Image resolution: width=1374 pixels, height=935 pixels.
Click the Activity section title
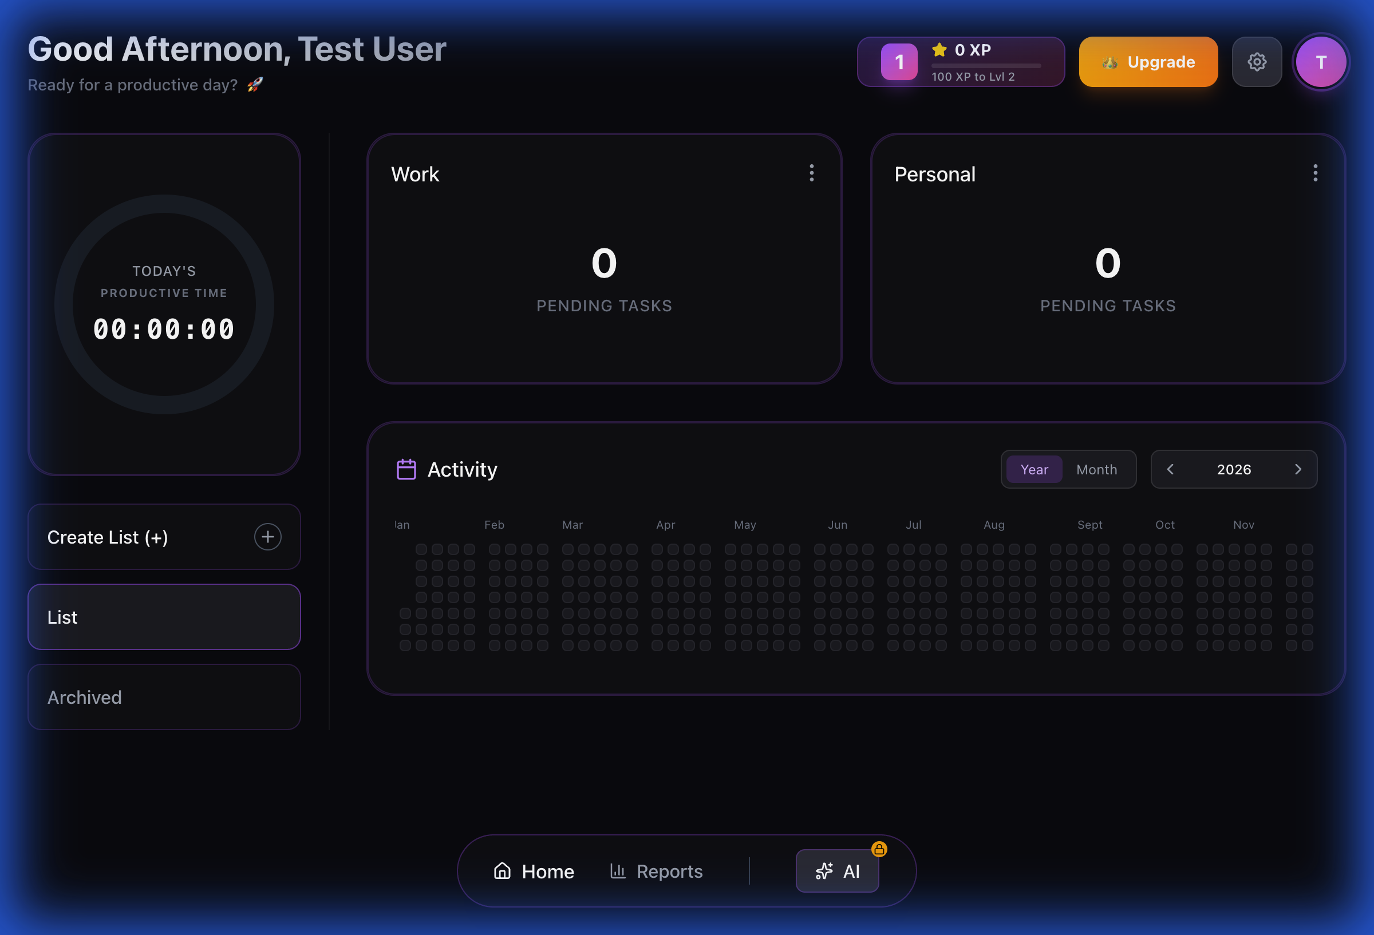463,469
